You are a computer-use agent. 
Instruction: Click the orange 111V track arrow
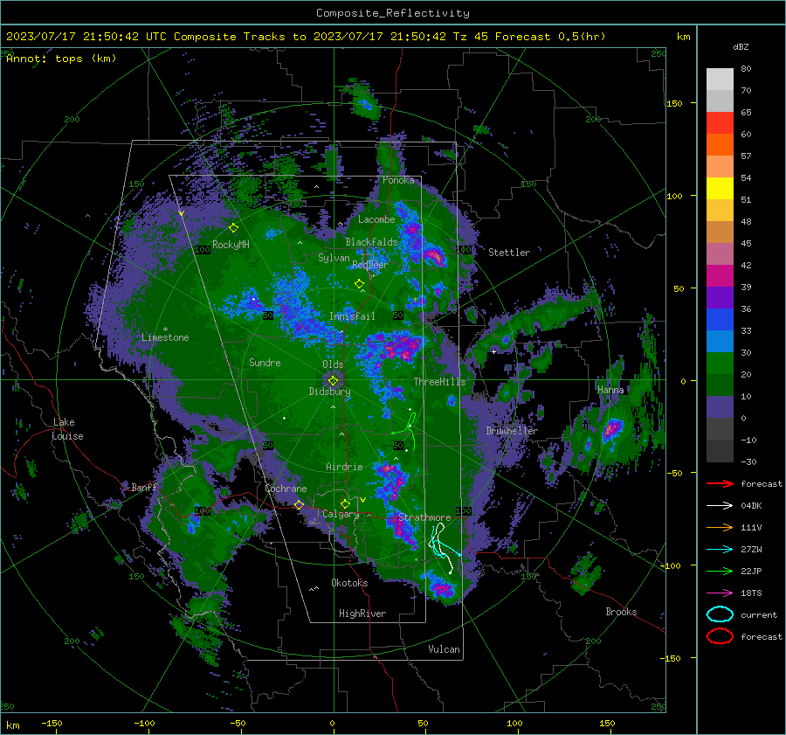(x=720, y=527)
